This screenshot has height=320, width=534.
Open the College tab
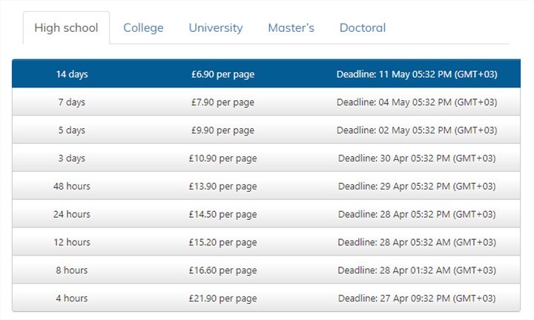point(143,28)
